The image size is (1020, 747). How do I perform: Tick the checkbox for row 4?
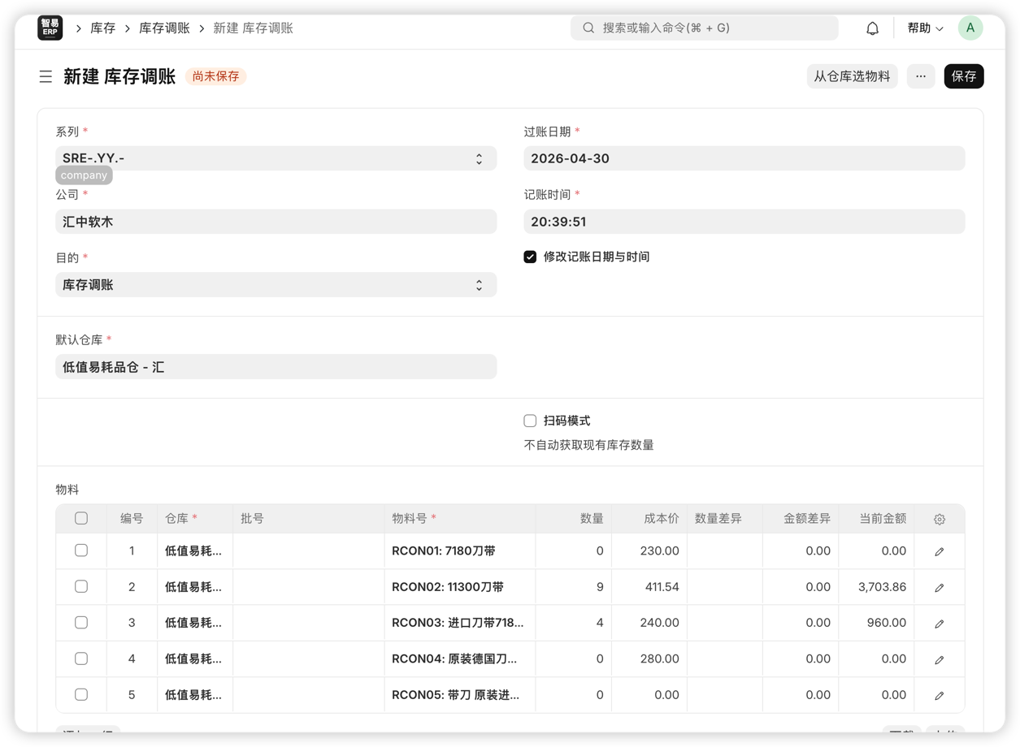click(81, 658)
